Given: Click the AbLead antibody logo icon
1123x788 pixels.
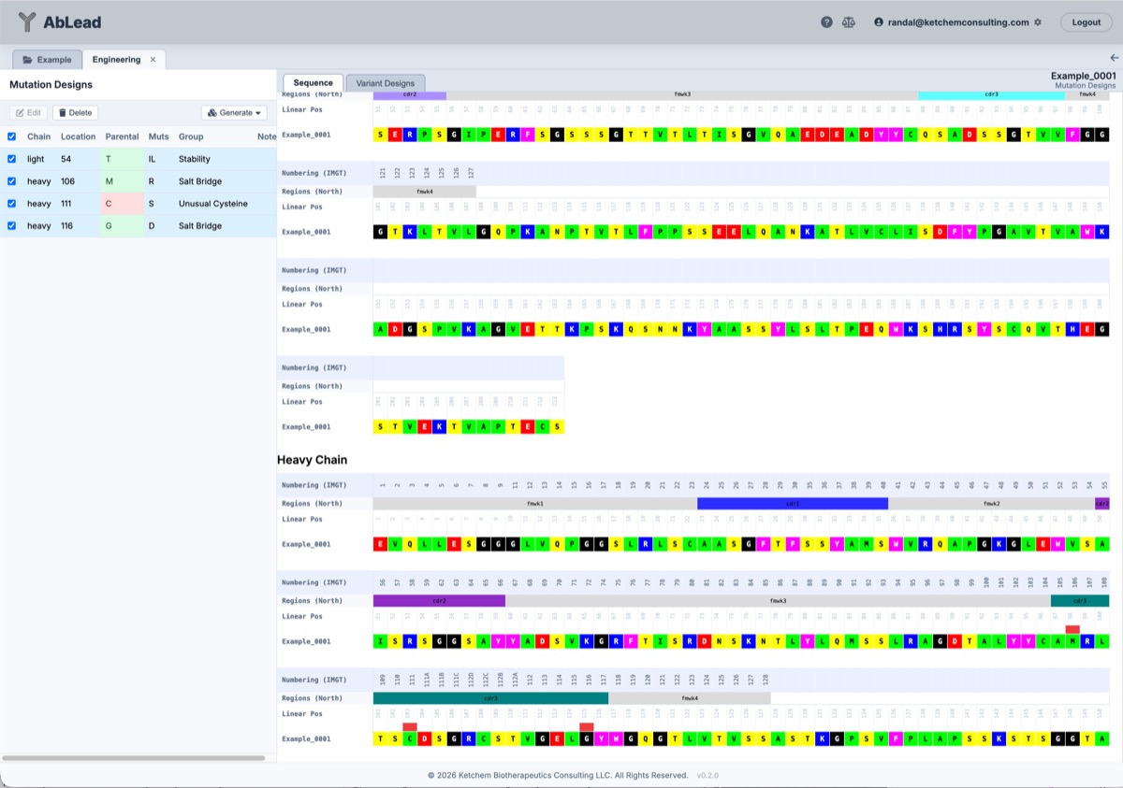Looking at the screenshot, I should 27,22.
